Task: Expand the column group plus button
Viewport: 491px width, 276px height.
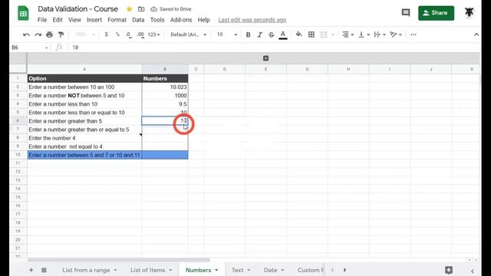Action: pos(265,58)
